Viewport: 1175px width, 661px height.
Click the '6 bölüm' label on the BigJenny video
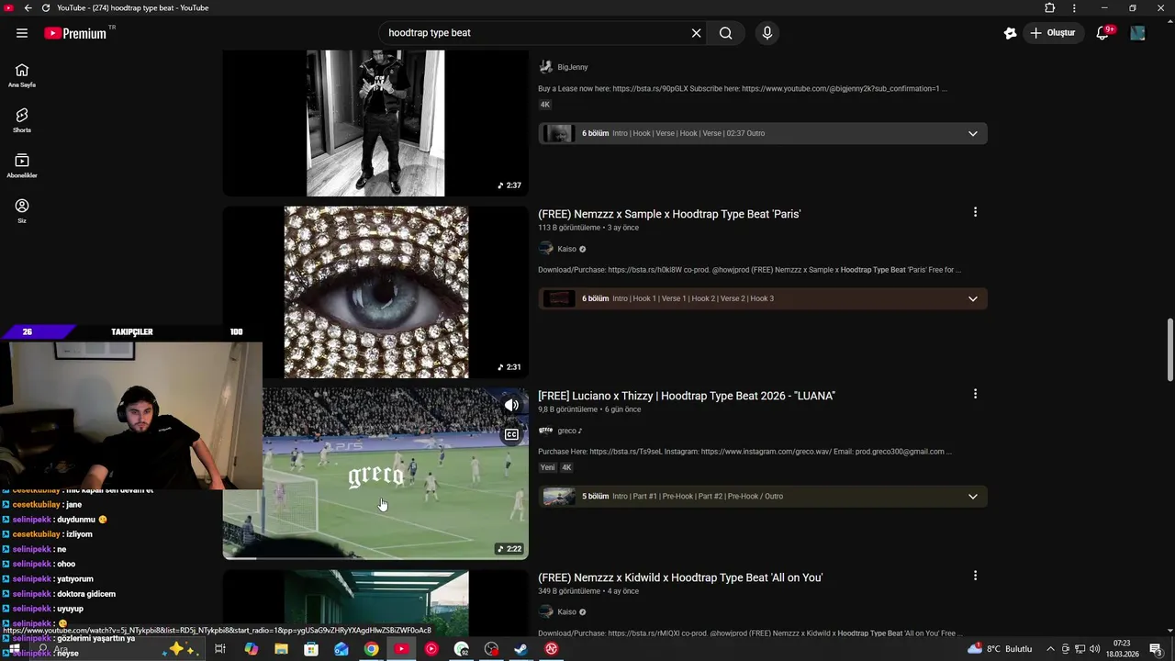click(595, 133)
